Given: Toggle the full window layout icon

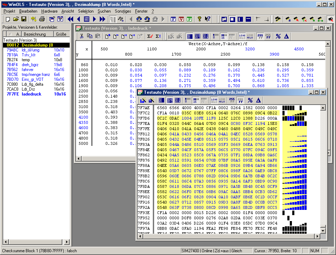Looking at the screenshot, I should tap(232, 19).
